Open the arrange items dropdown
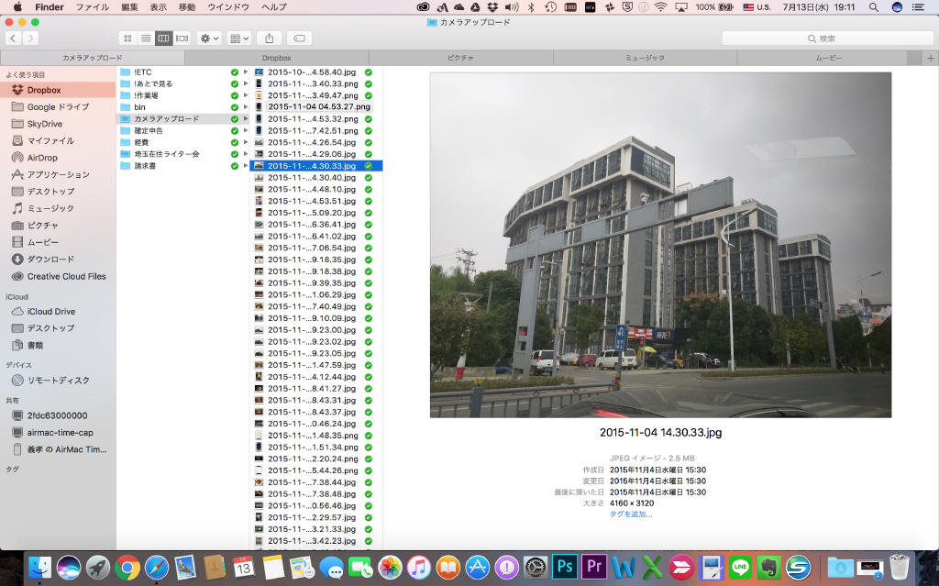 [239, 39]
